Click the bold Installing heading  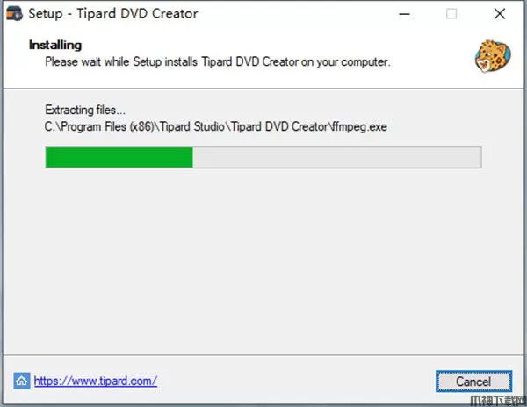pyautogui.click(x=55, y=45)
